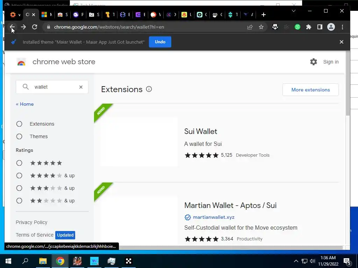Click the More extensions button
Viewport: 358px width, 268px height.
310,90
